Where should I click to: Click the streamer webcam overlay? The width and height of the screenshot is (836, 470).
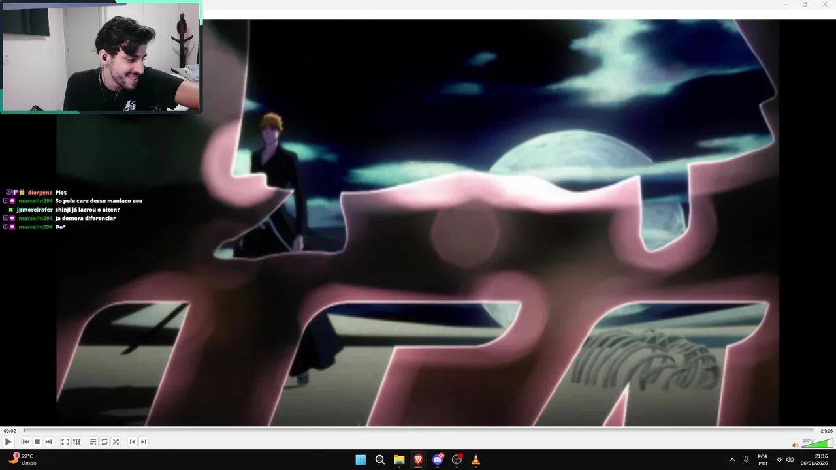tap(101, 57)
